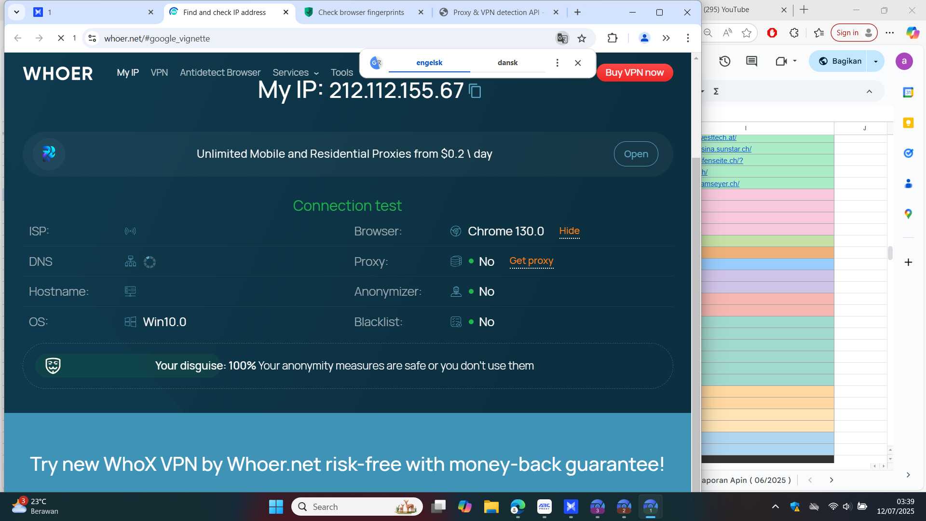This screenshot has height=521, width=926.
Task: Close the translate popup
Action: pos(578,63)
